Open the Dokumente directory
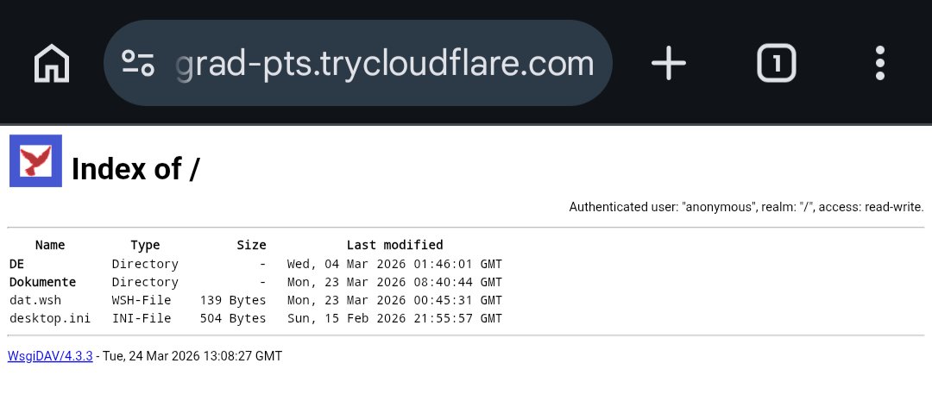This screenshot has width=932, height=407. [x=42, y=282]
